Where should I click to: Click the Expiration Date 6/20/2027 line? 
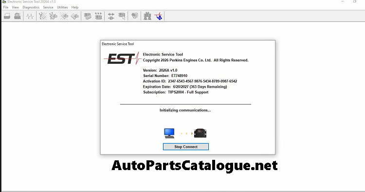(x=185, y=87)
